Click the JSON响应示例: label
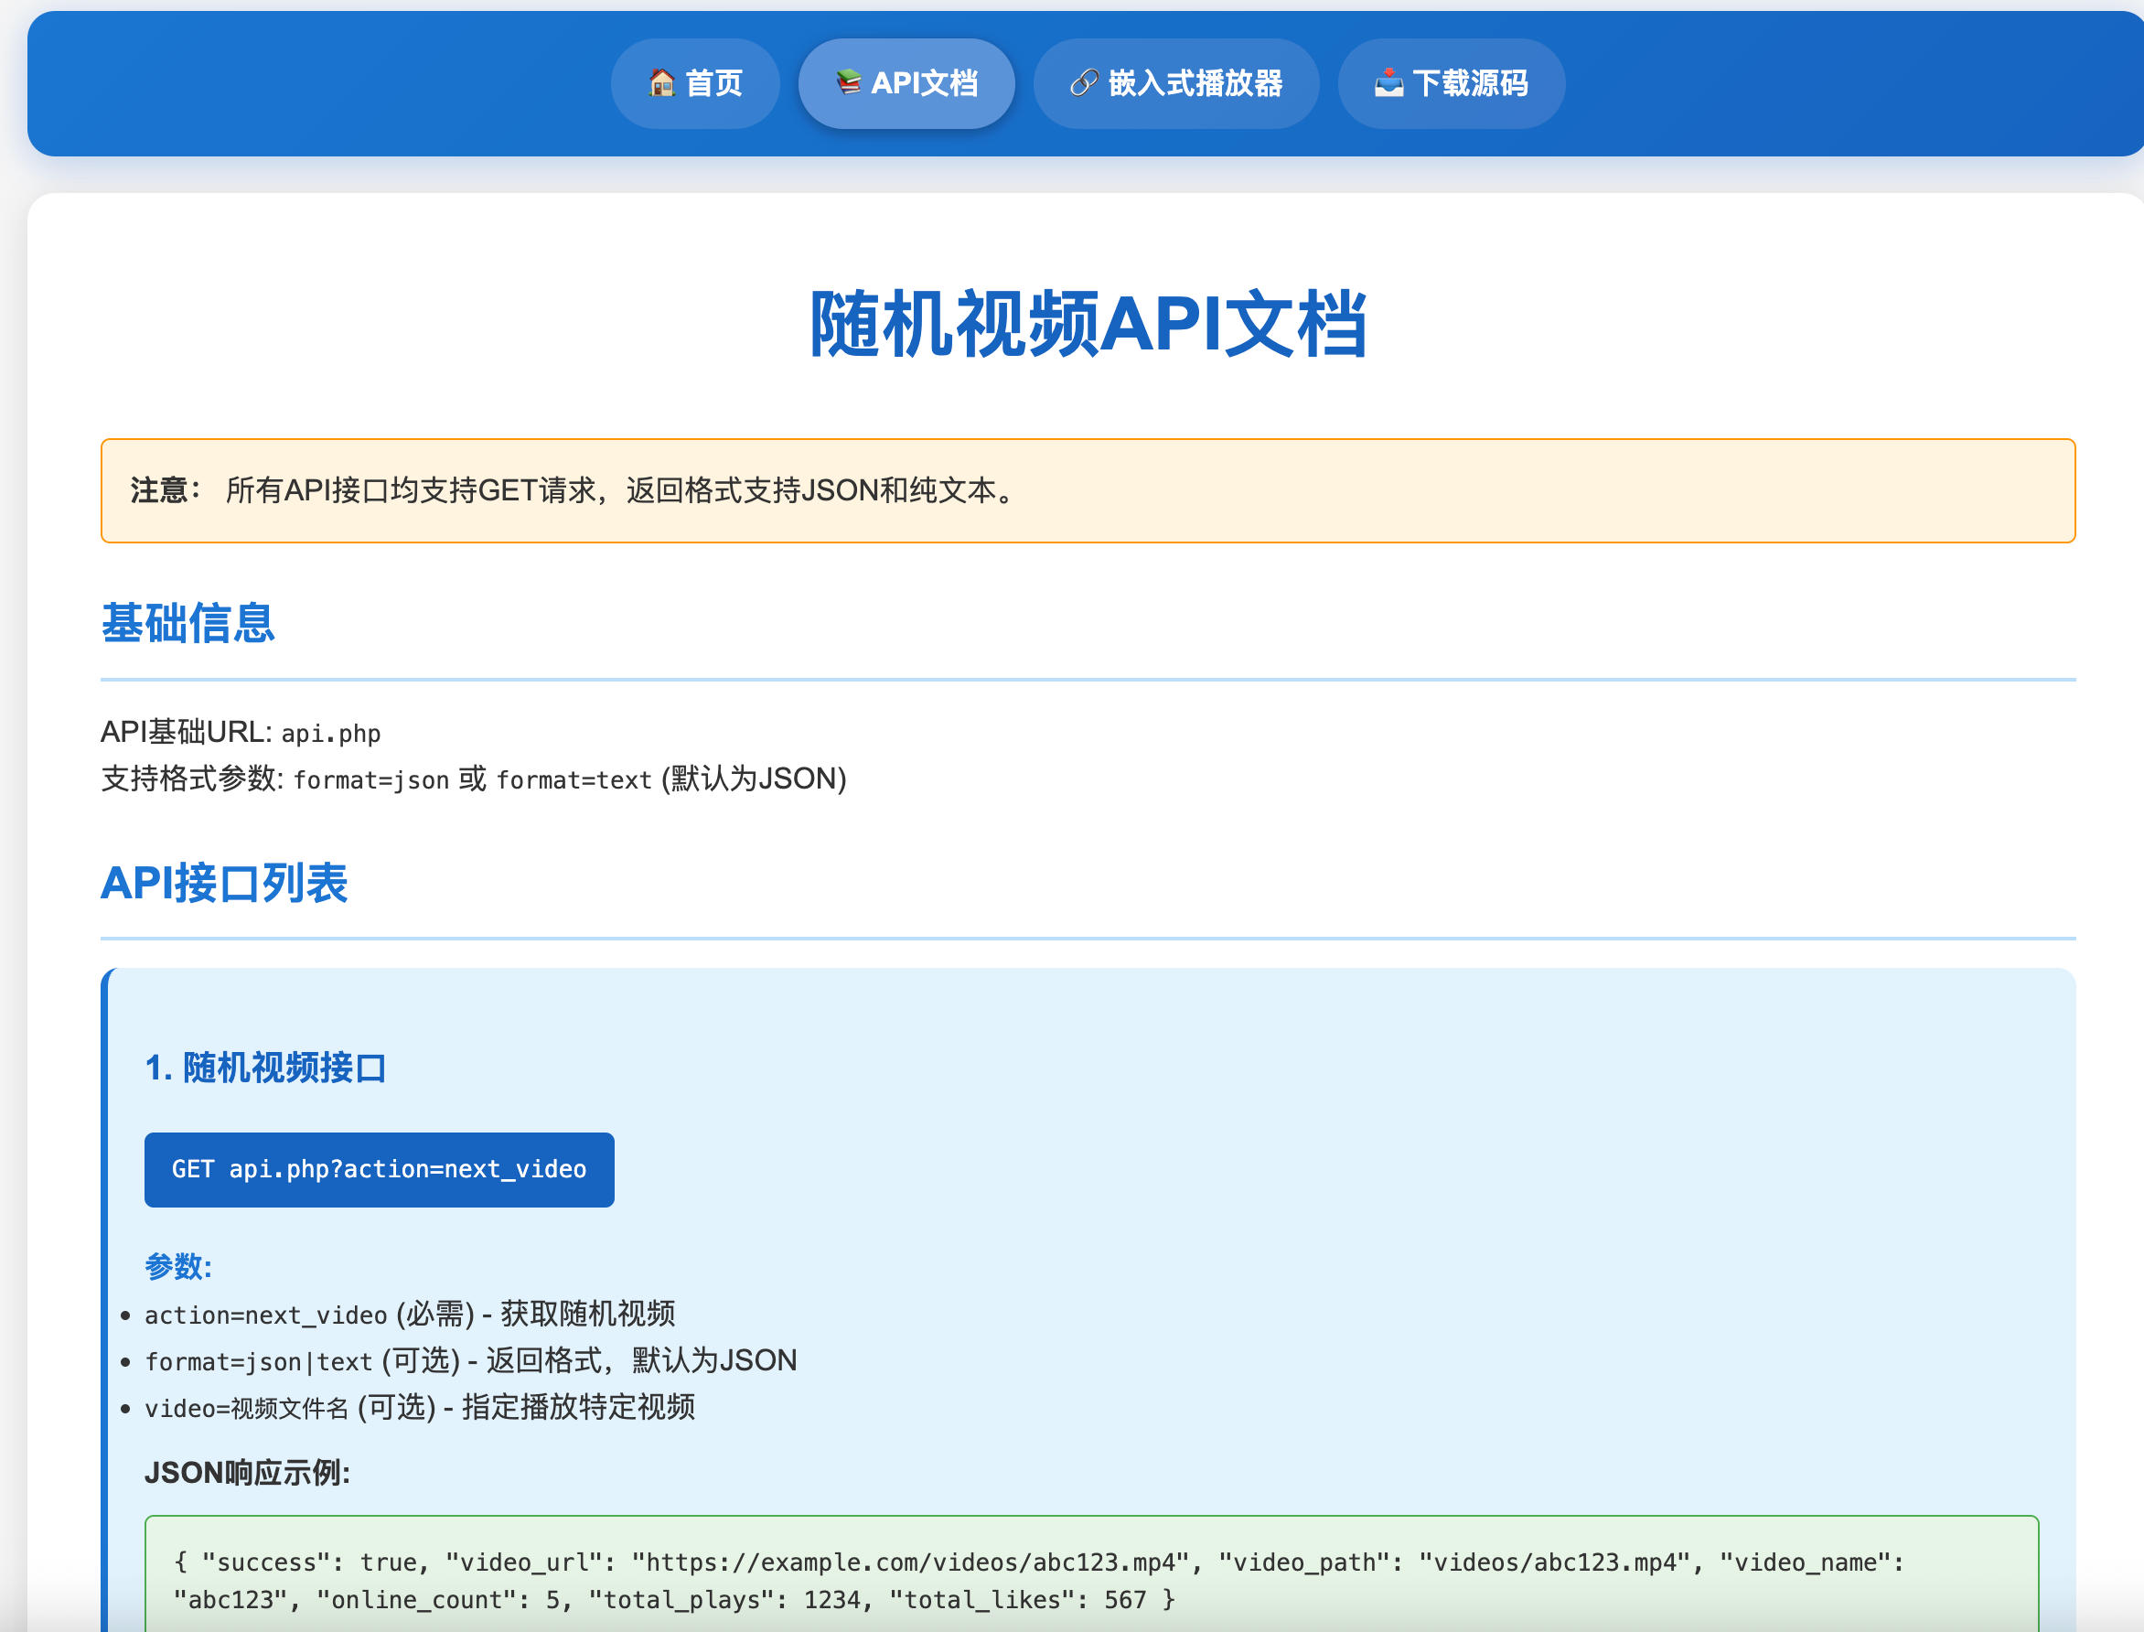The height and width of the screenshot is (1632, 2144). pyautogui.click(x=248, y=1474)
